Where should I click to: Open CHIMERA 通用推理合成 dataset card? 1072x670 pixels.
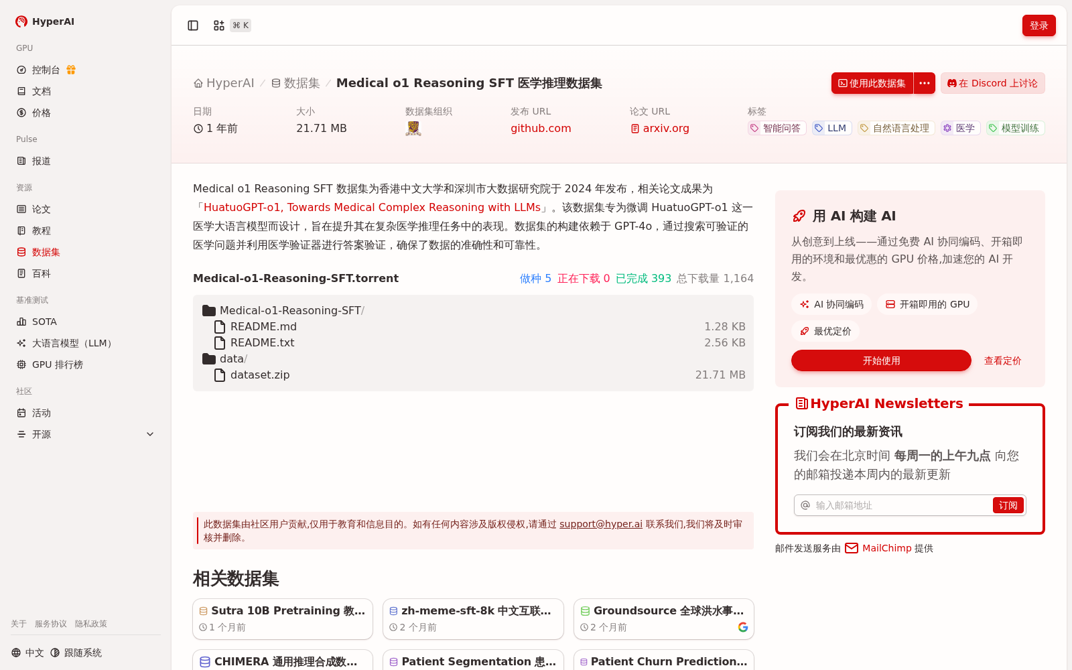(283, 660)
